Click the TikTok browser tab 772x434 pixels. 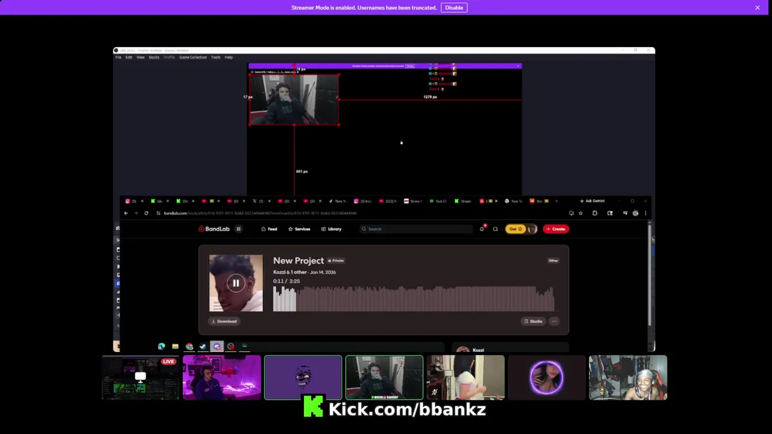[337, 201]
